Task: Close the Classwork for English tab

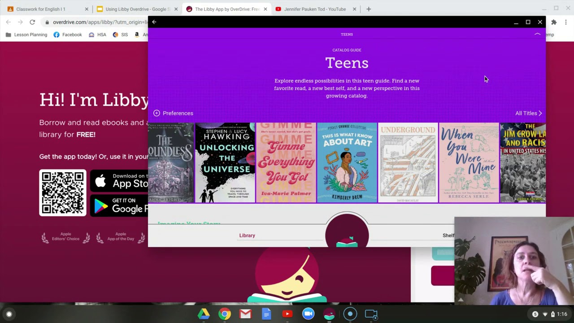Action: [x=87, y=9]
